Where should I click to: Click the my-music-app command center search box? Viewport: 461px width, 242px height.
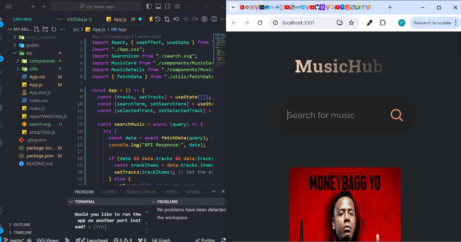(96, 6)
